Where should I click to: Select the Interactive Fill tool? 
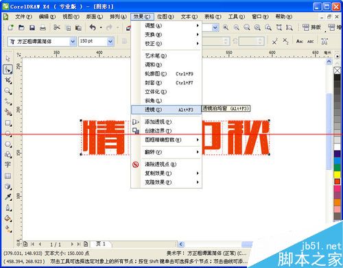pyautogui.click(x=8, y=229)
